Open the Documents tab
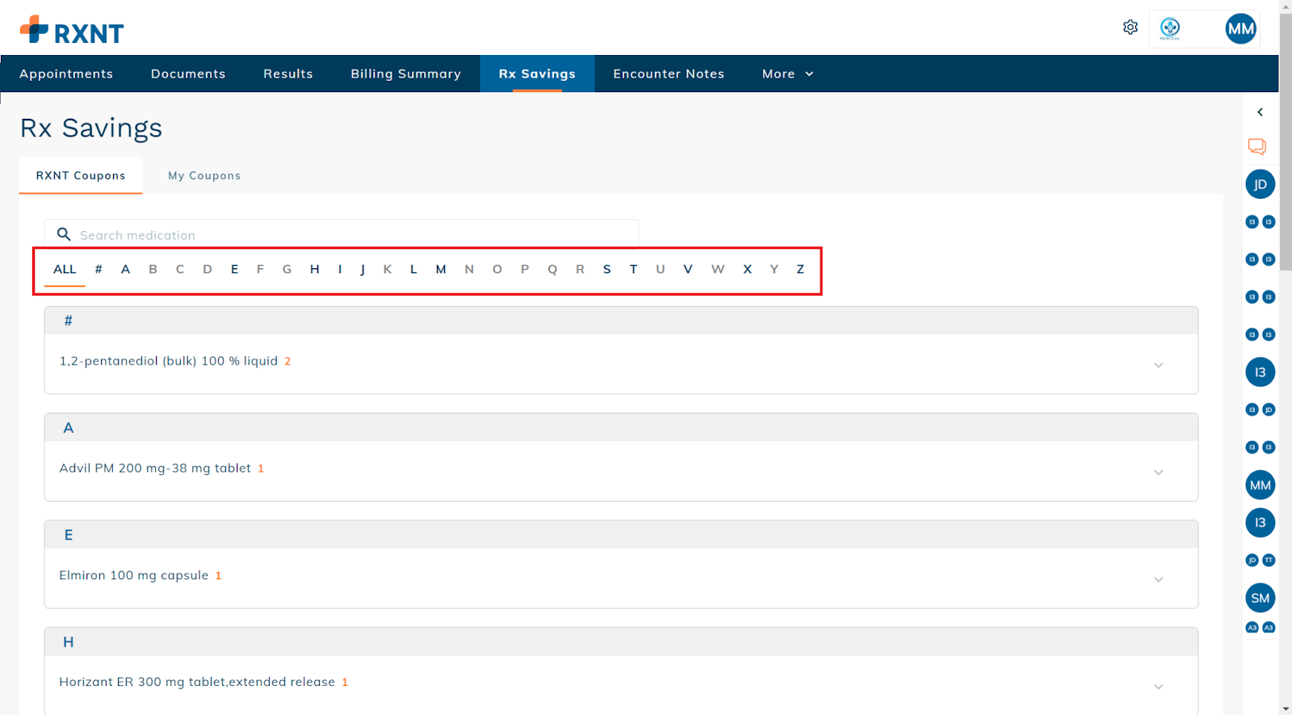The image size is (1292, 715). click(188, 74)
